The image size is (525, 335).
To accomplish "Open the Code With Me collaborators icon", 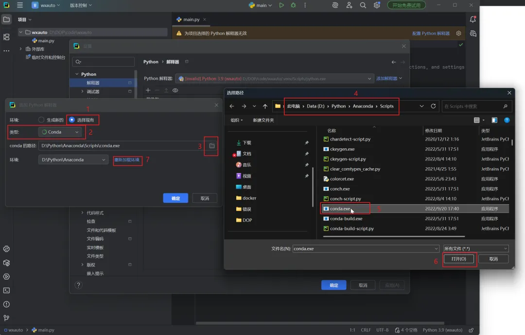I will point(349,5).
